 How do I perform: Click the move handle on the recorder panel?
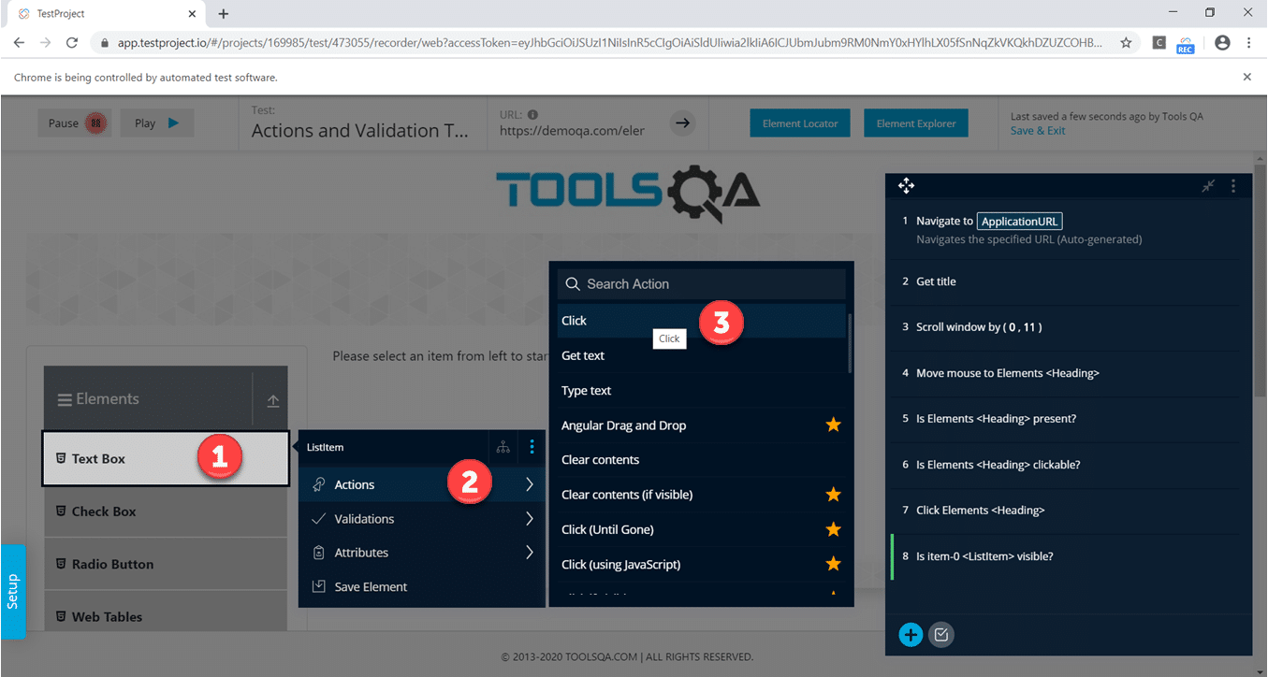pyautogui.click(x=906, y=185)
